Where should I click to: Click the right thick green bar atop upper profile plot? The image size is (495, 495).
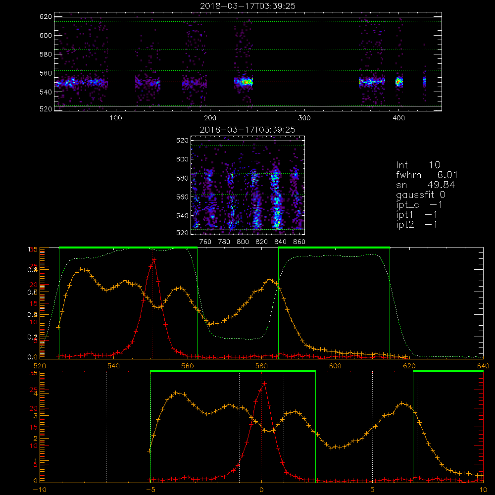click(x=334, y=247)
